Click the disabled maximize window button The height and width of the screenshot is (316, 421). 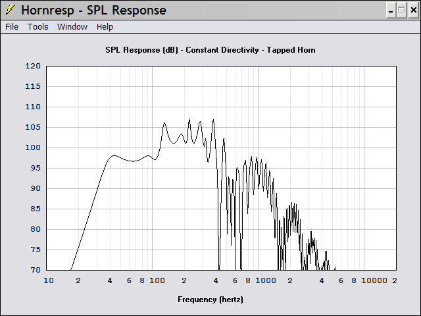[401, 11]
